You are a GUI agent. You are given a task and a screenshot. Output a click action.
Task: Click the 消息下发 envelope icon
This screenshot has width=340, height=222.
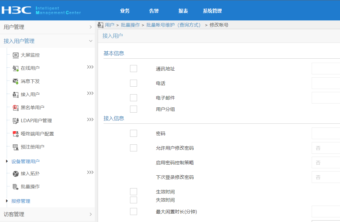click(16, 81)
